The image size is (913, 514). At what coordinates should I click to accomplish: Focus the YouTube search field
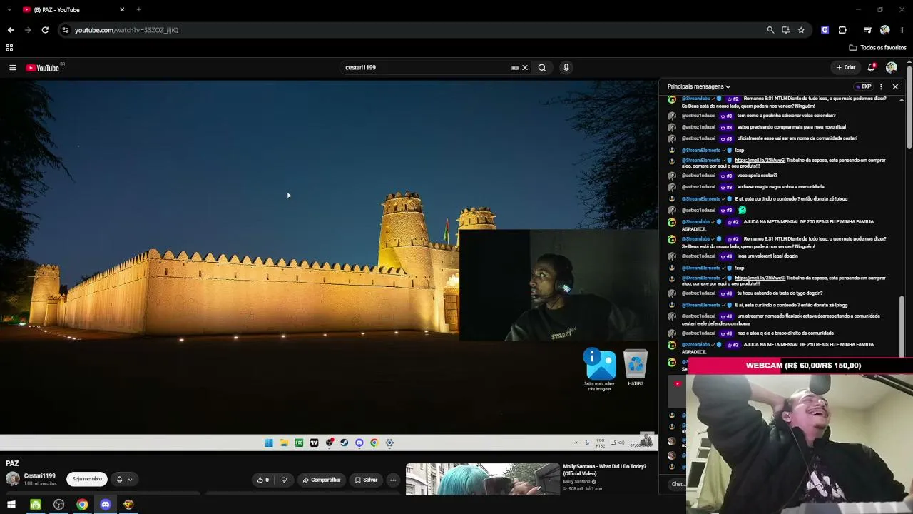click(x=427, y=68)
